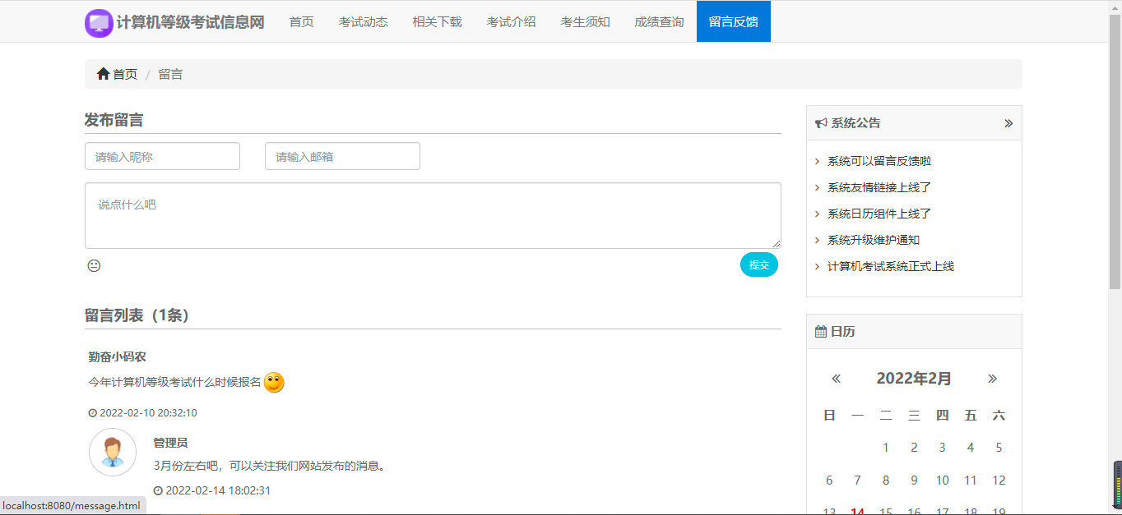Submit message with 提交 button

pyautogui.click(x=759, y=264)
